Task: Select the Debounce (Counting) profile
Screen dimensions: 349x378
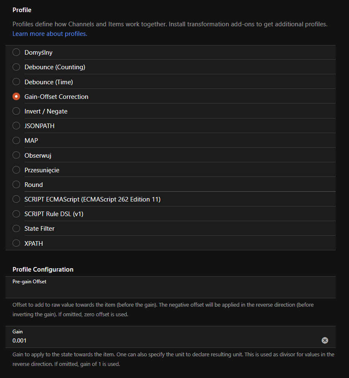Action: [16, 67]
